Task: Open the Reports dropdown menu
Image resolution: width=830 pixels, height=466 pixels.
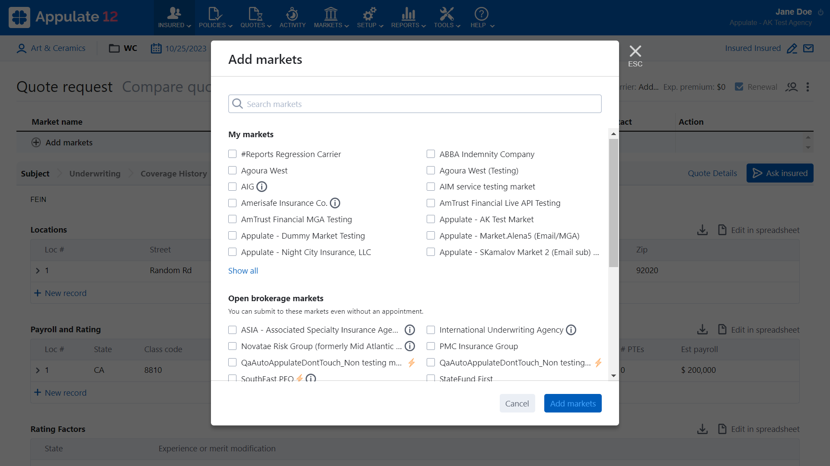Action: tap(408, 18)
